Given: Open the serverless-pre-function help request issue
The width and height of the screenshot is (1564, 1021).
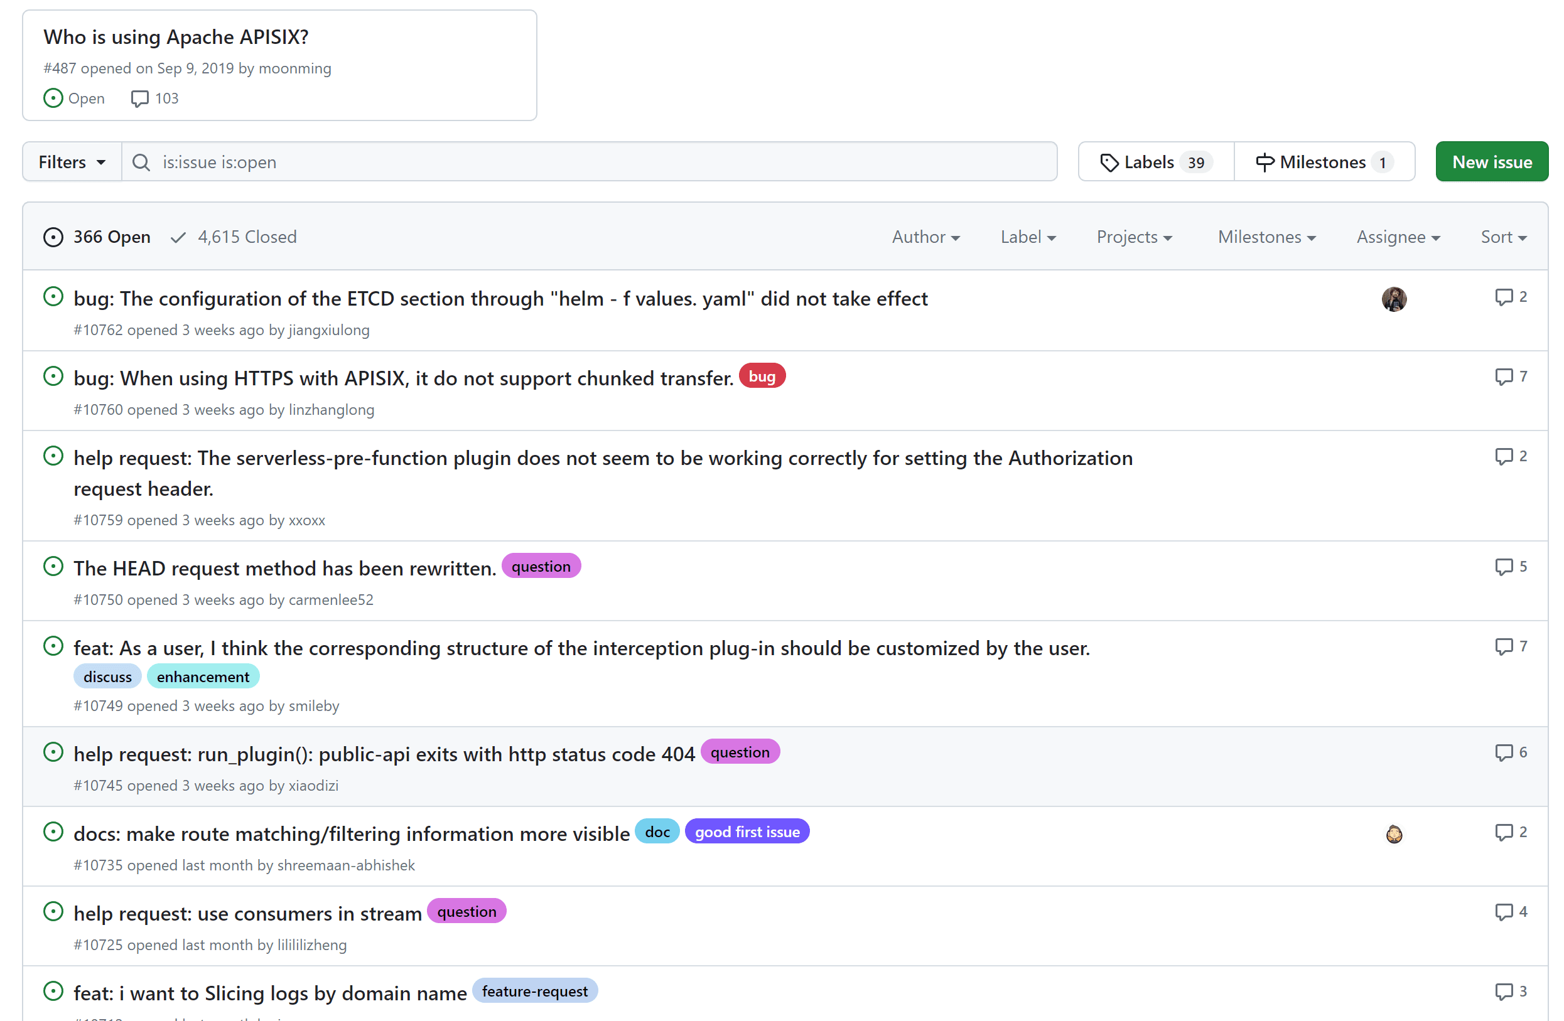Looking at the screenshot, I should click(603, 473).
